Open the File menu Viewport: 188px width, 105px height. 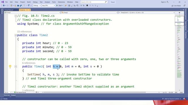6,2
